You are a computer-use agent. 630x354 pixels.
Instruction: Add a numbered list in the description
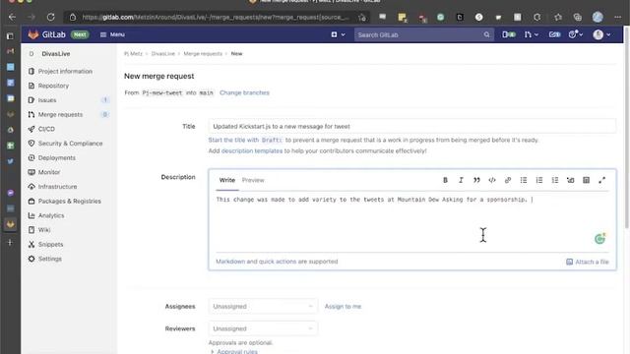coord(539,180)
